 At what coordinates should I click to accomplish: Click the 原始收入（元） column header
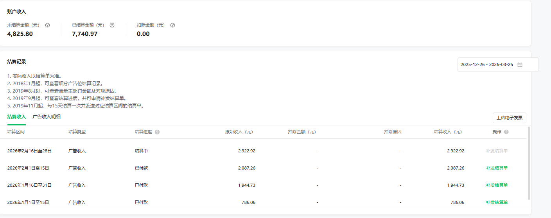point(239,132)
